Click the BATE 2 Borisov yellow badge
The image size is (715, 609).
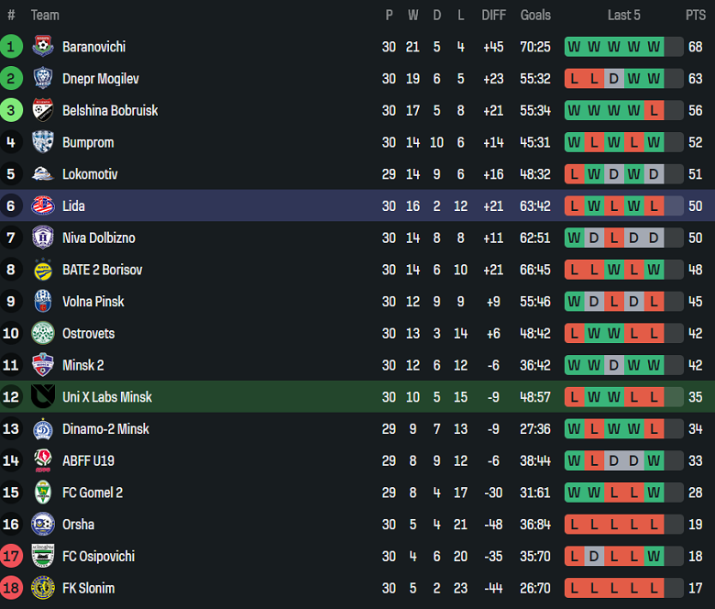click(x=43, y=270)
